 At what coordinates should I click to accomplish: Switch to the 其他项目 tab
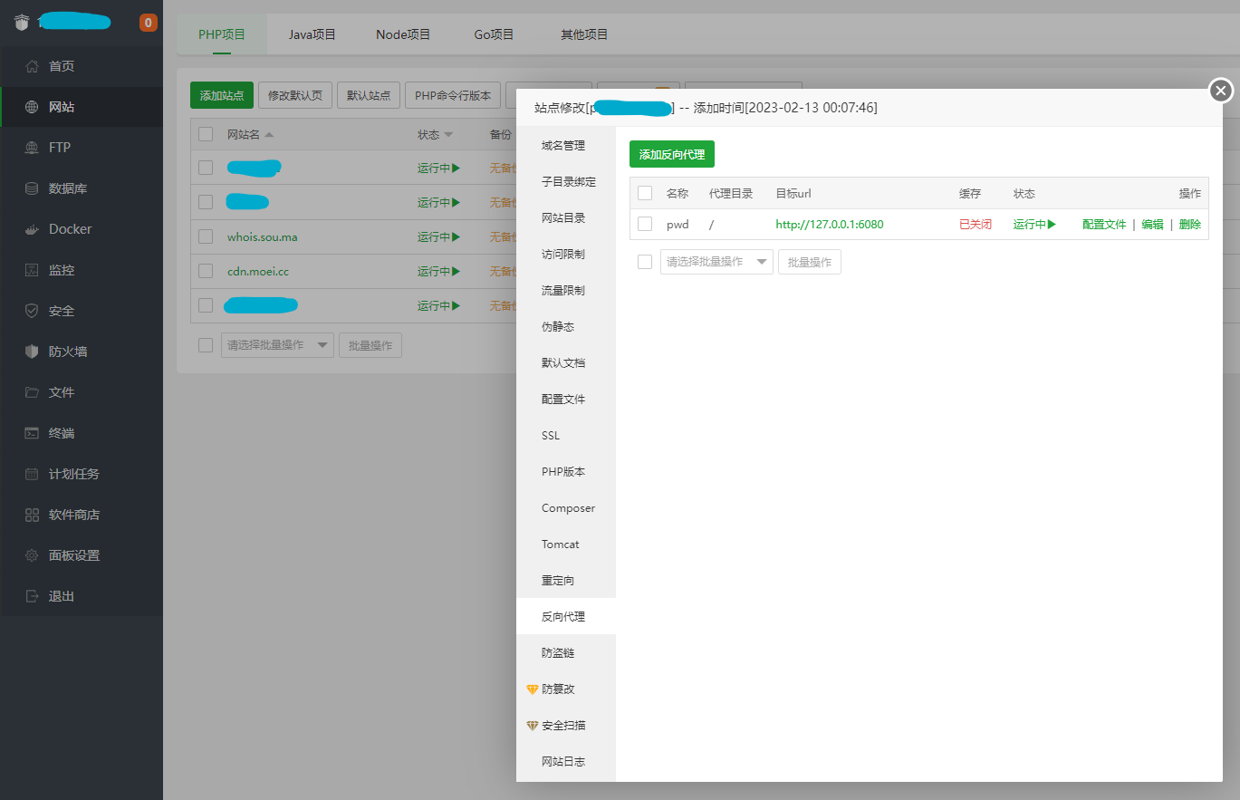pos(584,34)
